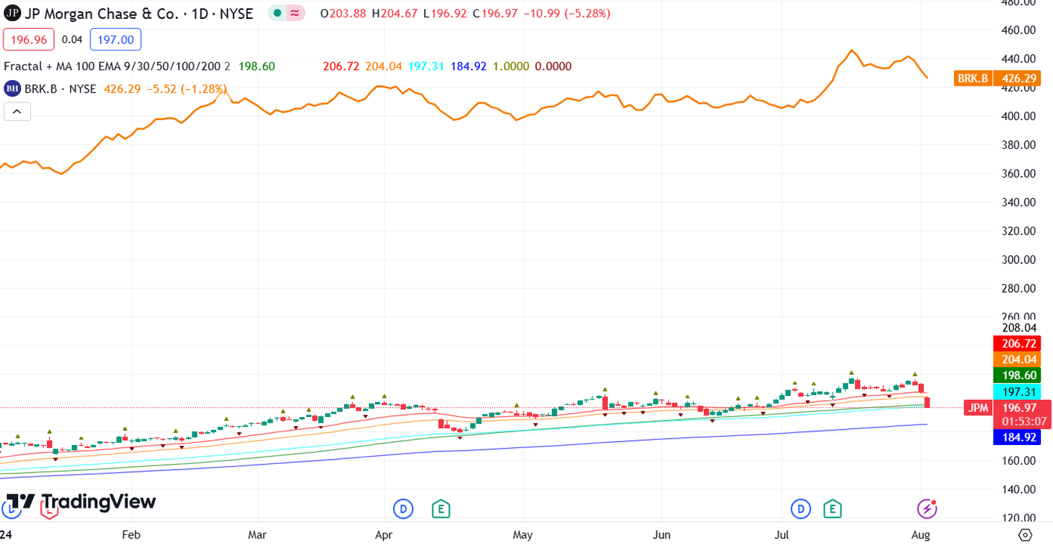This screenshot has width=1053, height=544.
Task: Click the legend value 1.0000
Action: (x=511, y=66)
